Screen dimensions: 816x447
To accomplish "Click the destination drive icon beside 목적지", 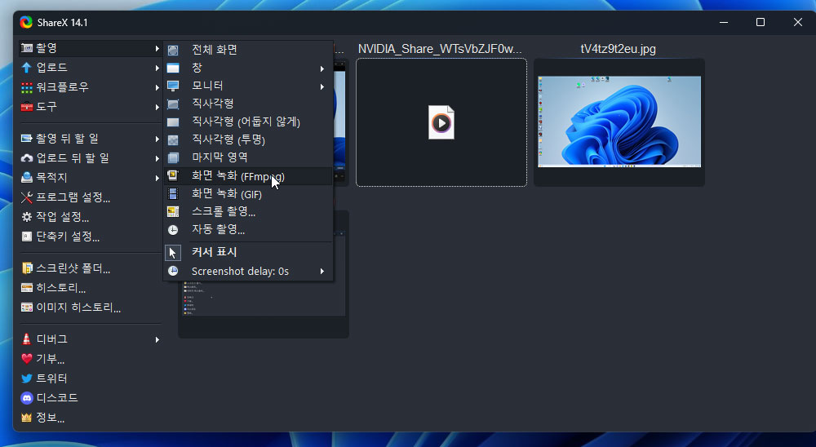I will (27, 178).
